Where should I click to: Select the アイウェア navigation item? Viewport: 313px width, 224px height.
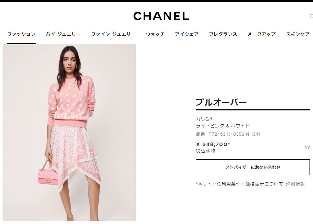(x=187, y=34)
